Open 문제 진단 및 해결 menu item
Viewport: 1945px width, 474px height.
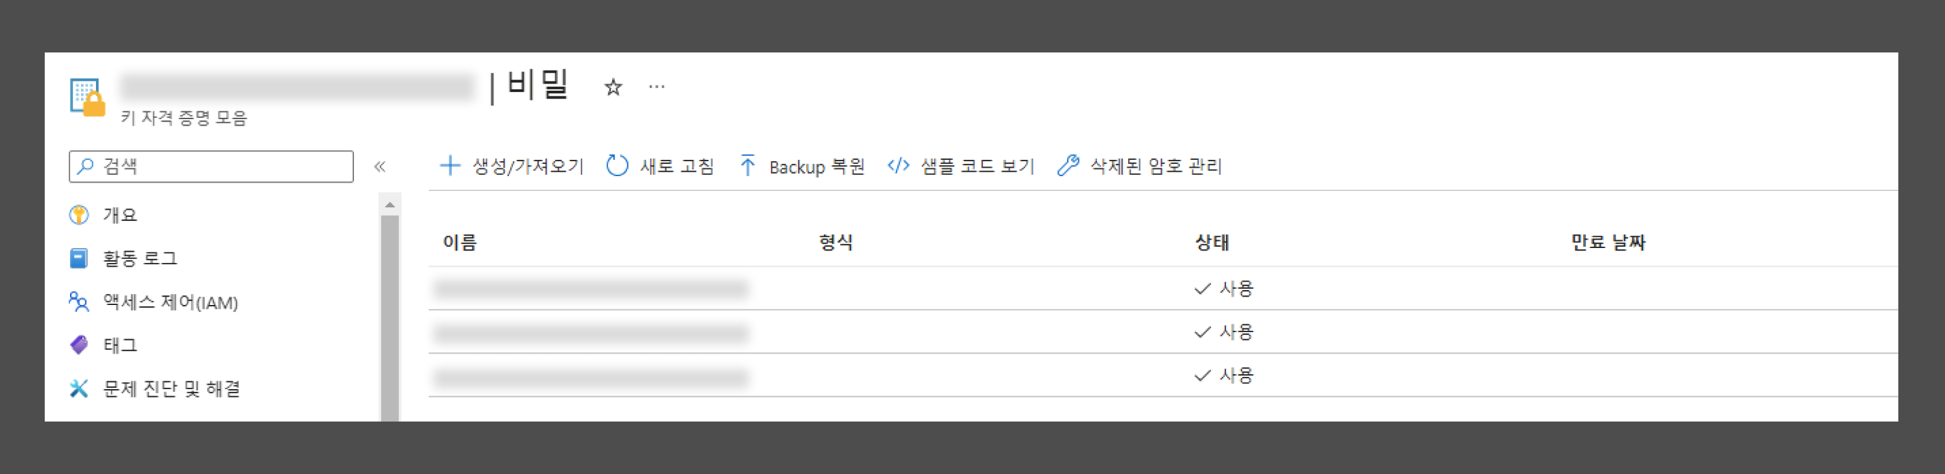tap(171, 389)
